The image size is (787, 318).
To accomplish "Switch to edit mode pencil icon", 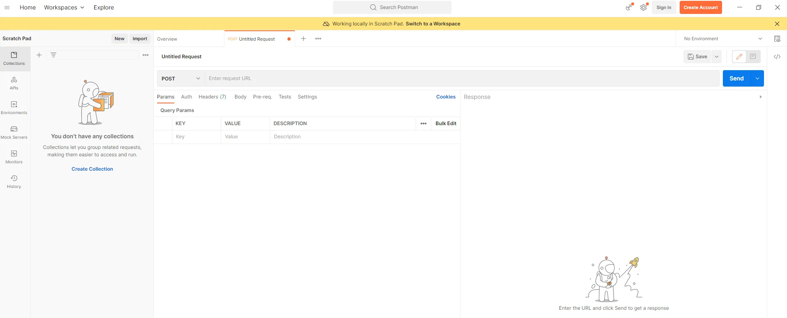I will [739, 57].
